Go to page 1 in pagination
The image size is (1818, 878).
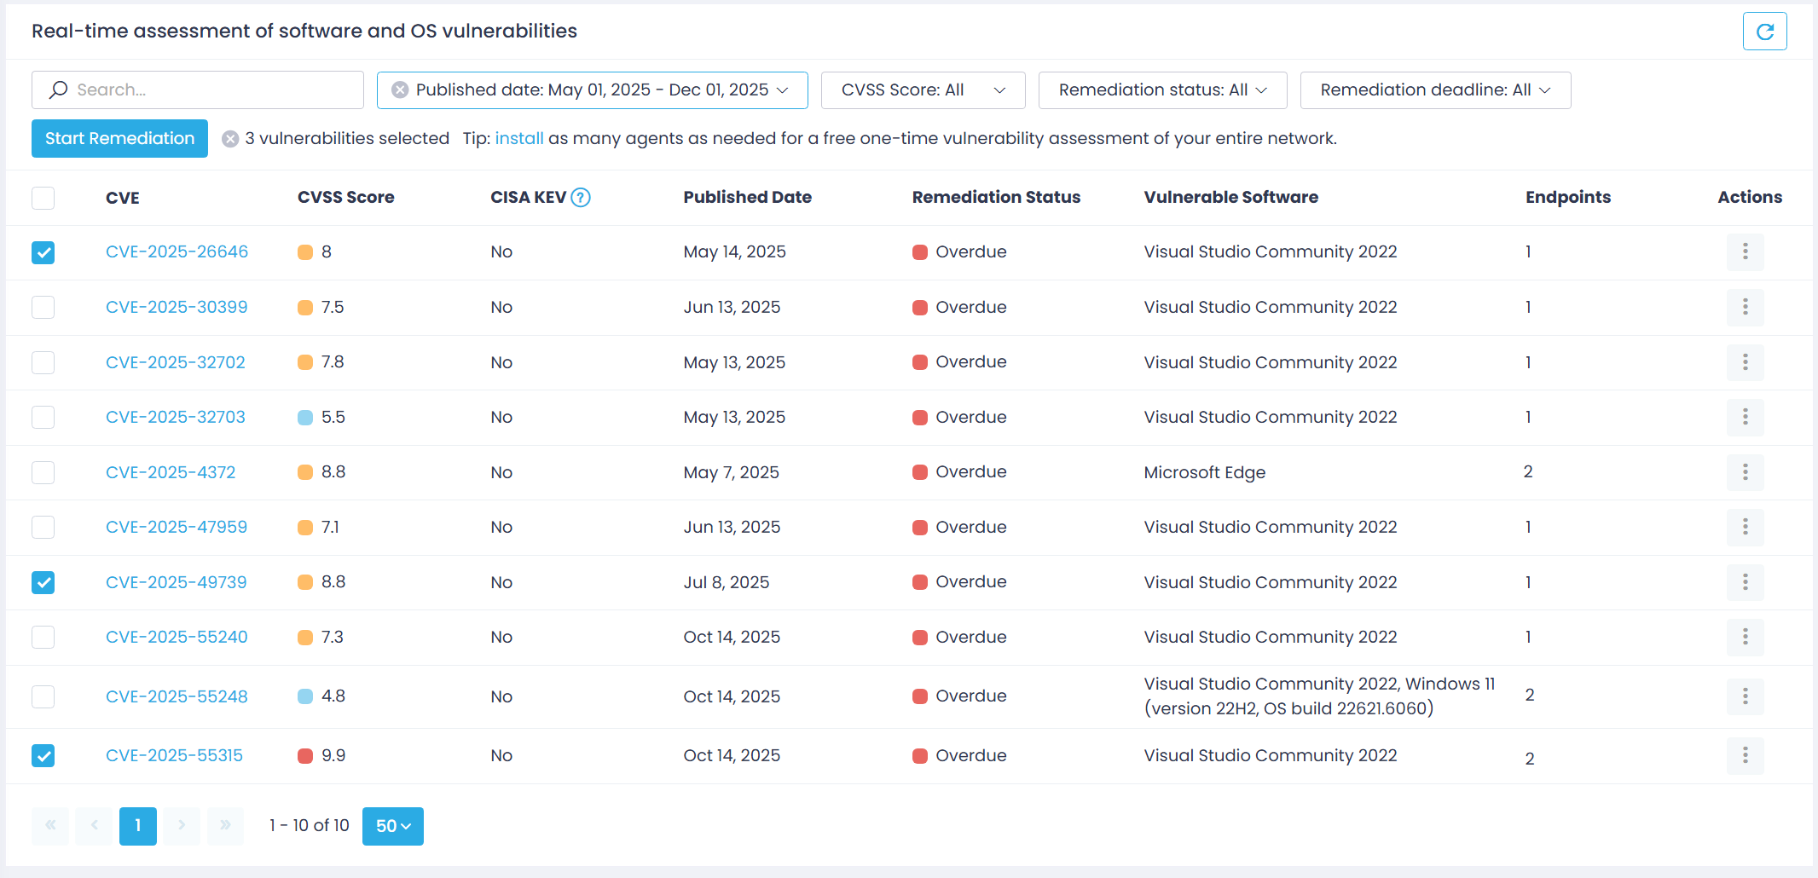[x=137, y=825]
